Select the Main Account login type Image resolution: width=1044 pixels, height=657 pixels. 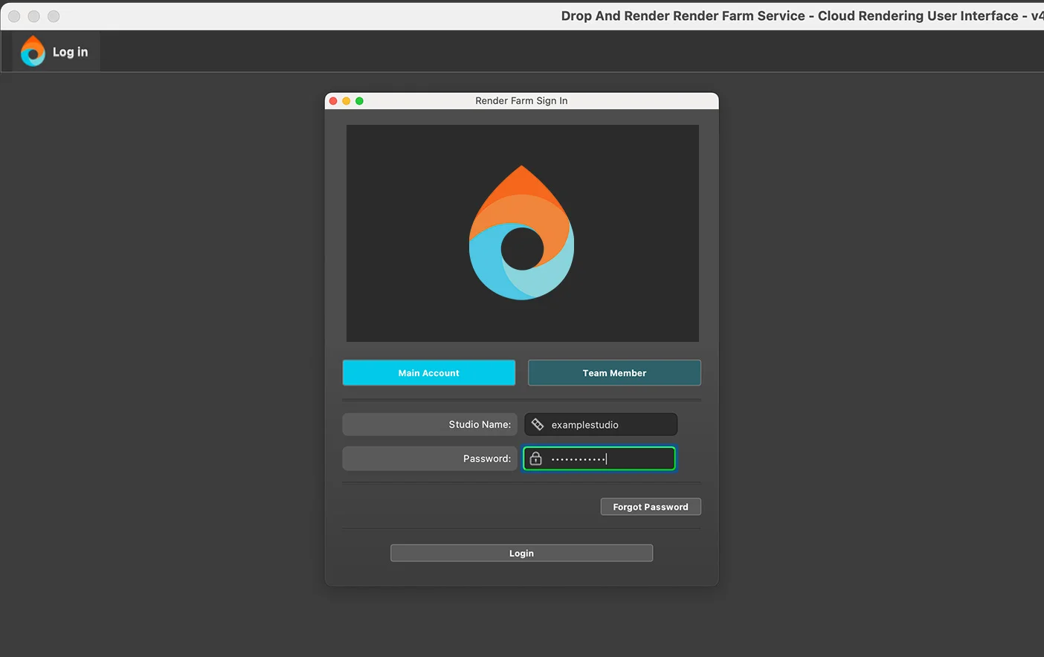pos(428,373)
